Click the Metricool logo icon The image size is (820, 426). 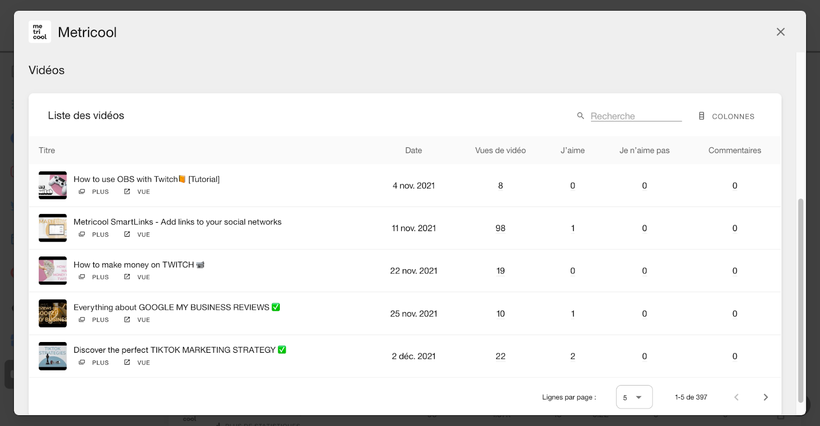point(39,32)
